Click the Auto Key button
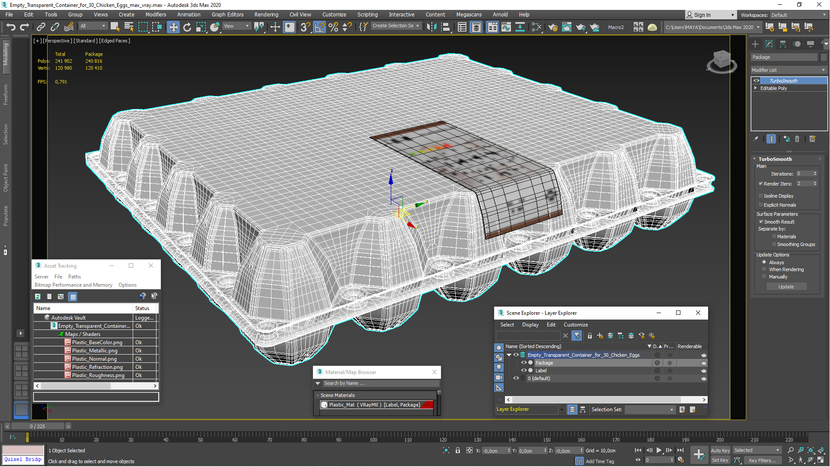Viewport: 830px width, 467px height. point(720,450)
